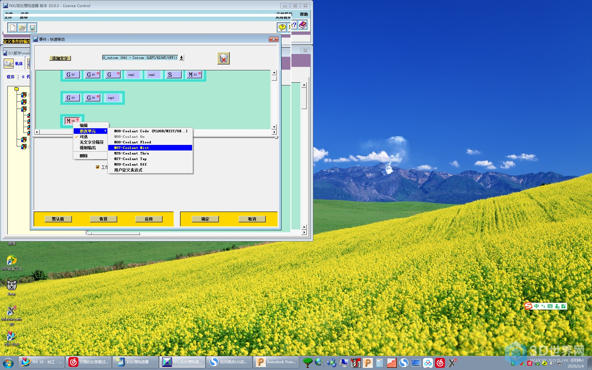Click the block area scroll-down arrow
The height and width of the screenshot is (370, 592).
[x=274, y=127]
